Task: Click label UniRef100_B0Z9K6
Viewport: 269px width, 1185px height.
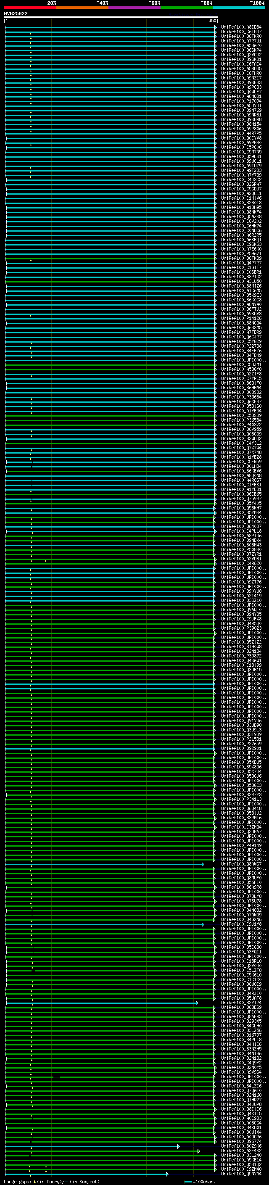Action: pos(241,1146)
